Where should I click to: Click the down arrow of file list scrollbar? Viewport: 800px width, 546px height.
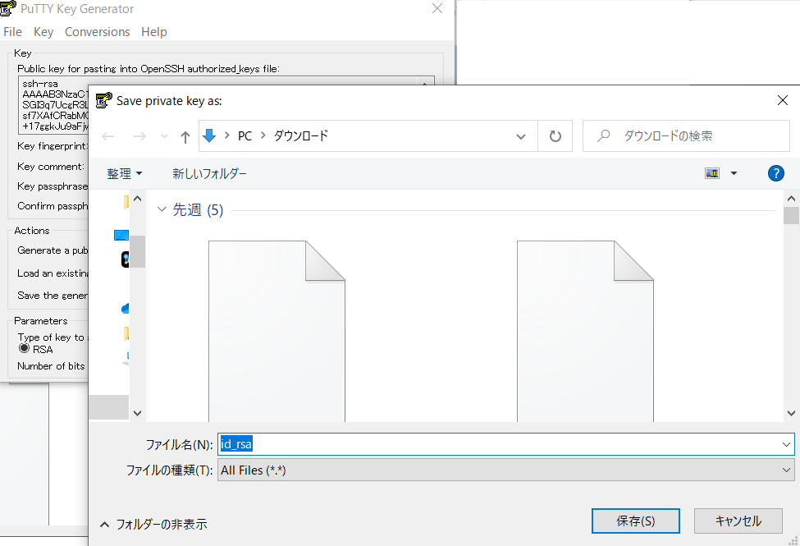tap(791, 413)
